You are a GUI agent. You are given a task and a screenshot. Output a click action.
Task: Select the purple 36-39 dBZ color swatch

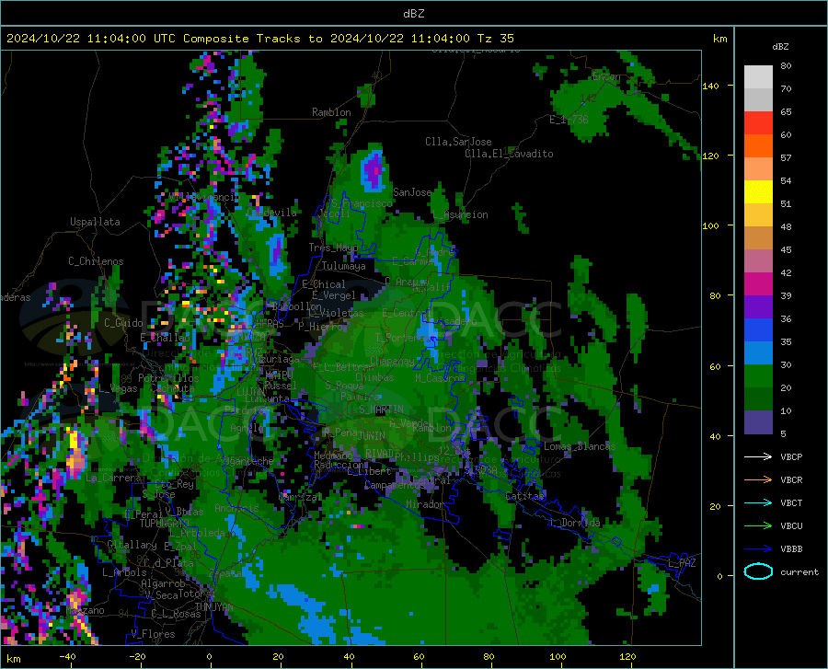tap(758, 307)
